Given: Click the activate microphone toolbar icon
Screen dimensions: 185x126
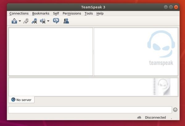Looking at the screenshot, I should [26, 21].
